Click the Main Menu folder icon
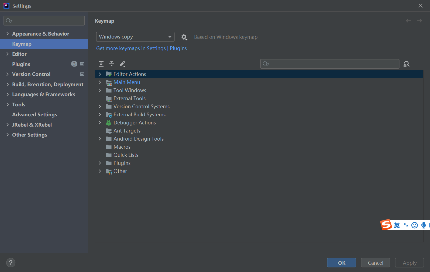The image size is (430, 272). [109, 82]
